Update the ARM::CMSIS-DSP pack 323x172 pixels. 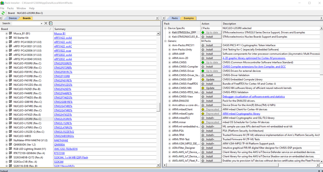pos(211,80)
